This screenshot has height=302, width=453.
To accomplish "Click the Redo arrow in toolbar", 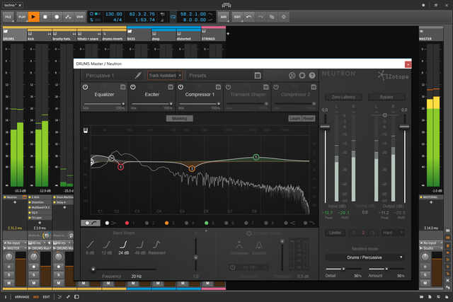I will (x=260, y=17).
